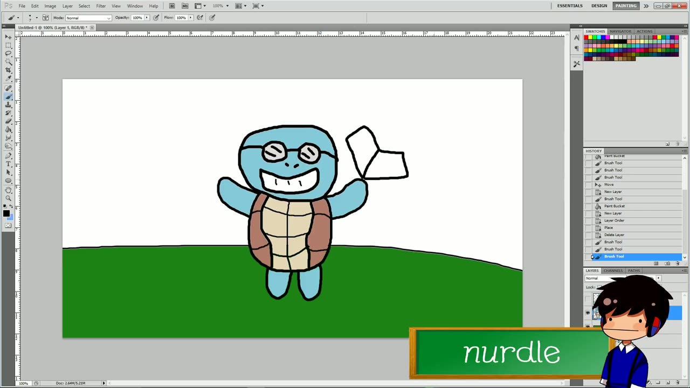
Task: Select the Pen tool
Action: (9, 156)
